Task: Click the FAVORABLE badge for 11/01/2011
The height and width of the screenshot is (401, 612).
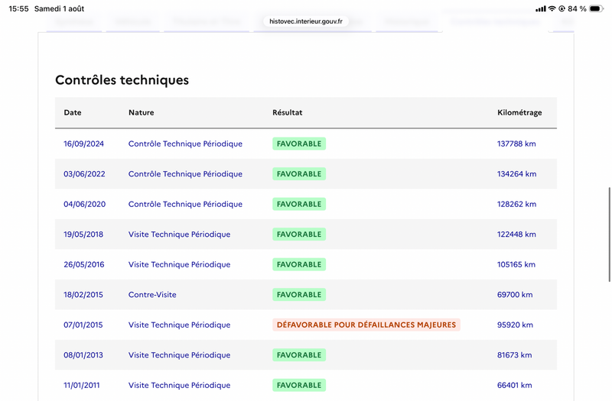Action: (x=299, y=386)
